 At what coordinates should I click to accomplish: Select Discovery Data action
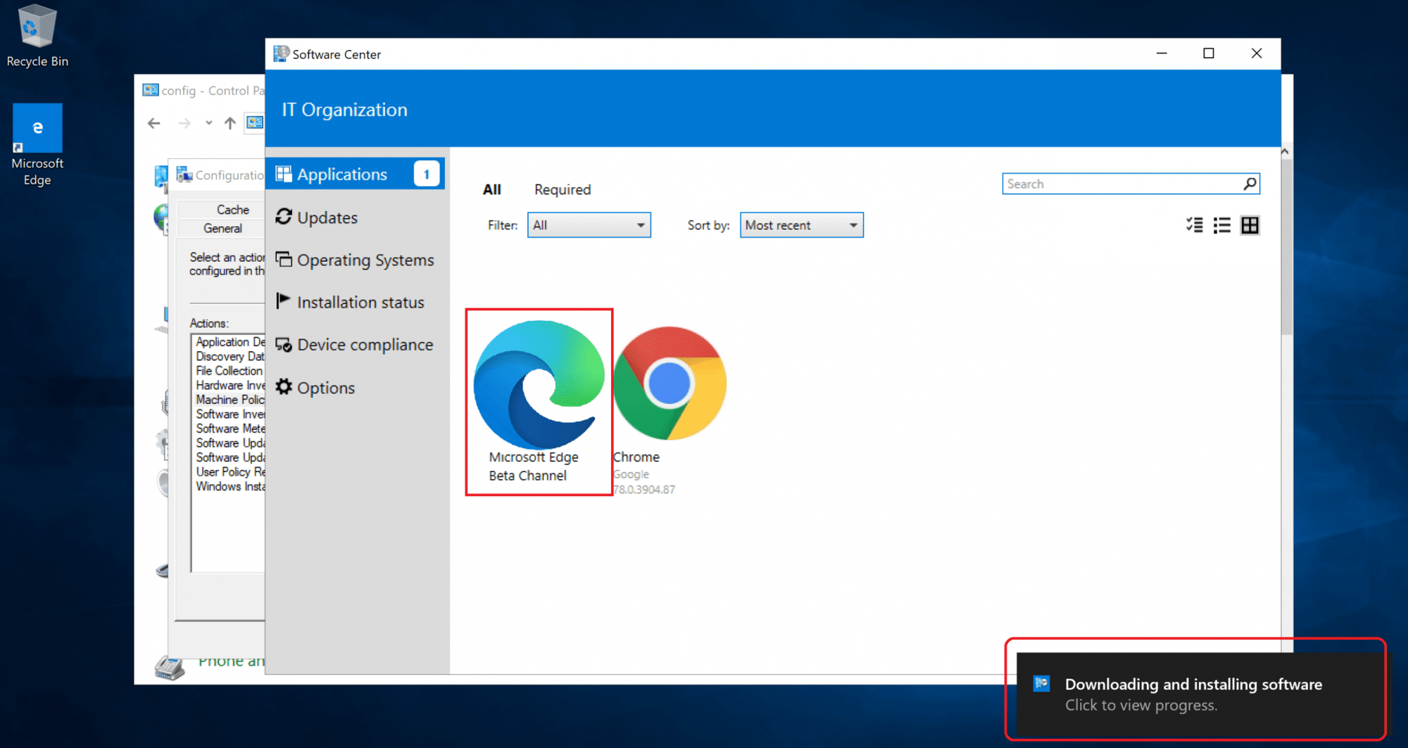[x=230, y=356]
